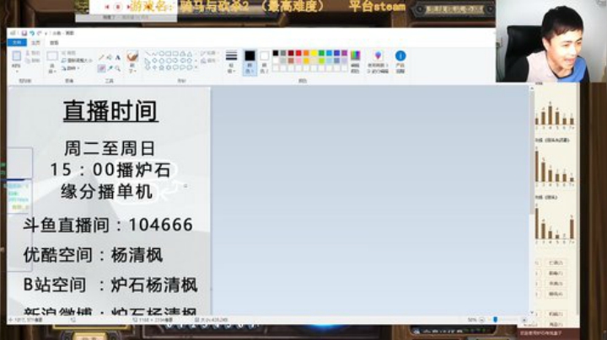This screenshot has width=607, height=340.
Task: Pick the purple palette swatch
Action: (344, 53)
